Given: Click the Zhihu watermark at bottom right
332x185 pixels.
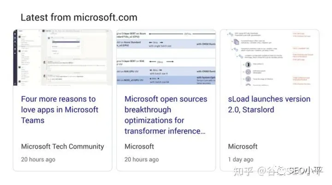Looking at the screenshot, I should coord(278,171).
